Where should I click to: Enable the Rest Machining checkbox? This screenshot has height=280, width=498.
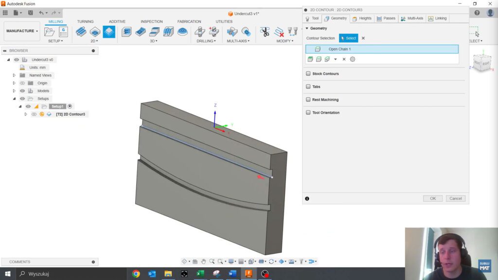(308, 100)
